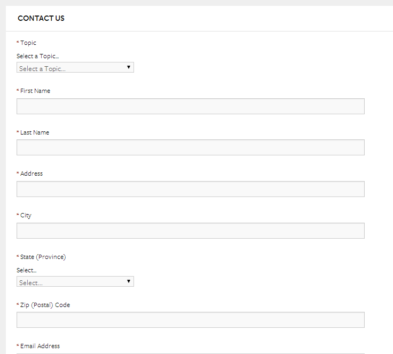This screenshot has width=393, height=354.
Task: Click the arrow on Topic select box
Action: pos(129,67)
